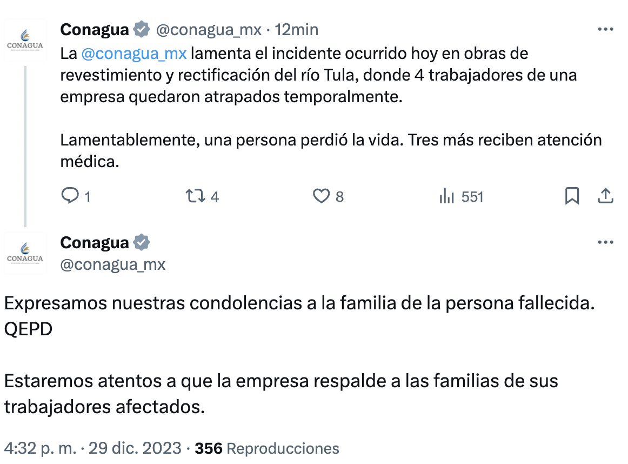This screenshot has height=464, width=628.
Task: Click the 12min timestamp on the first tweet
Action: pos(297,29)
